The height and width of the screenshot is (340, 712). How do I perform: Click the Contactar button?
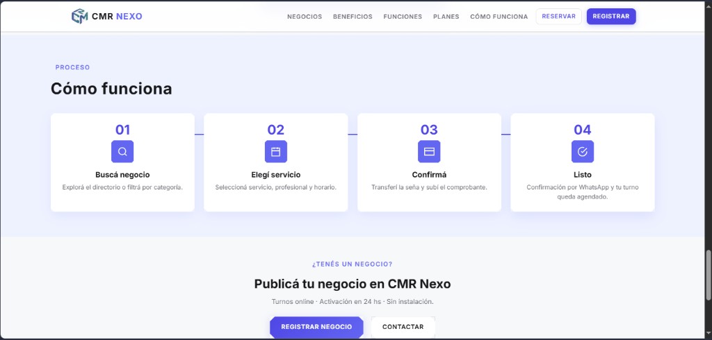tap(403, 327)
